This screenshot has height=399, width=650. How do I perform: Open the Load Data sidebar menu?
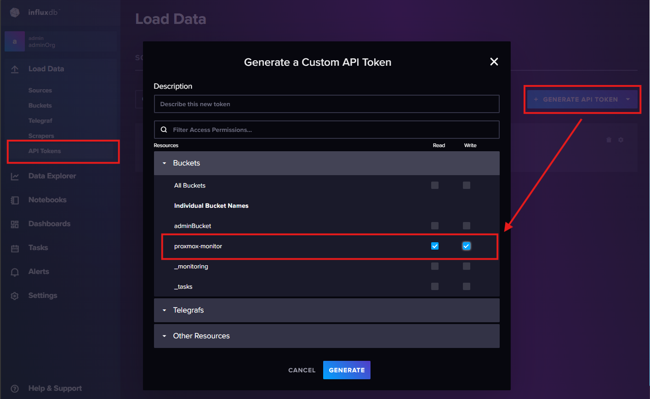46,69
